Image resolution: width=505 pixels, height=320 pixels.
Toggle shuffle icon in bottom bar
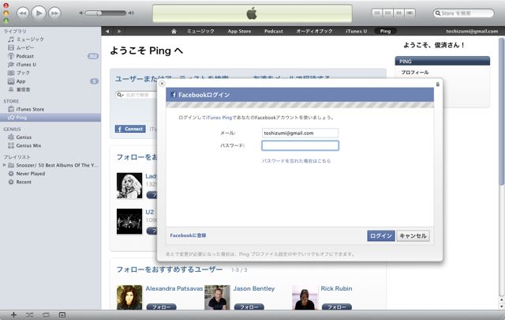coord(30,314)
